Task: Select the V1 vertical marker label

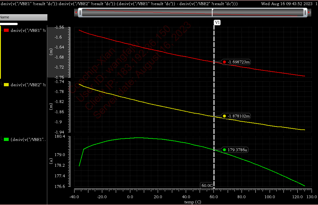Action: click(217, 23)
